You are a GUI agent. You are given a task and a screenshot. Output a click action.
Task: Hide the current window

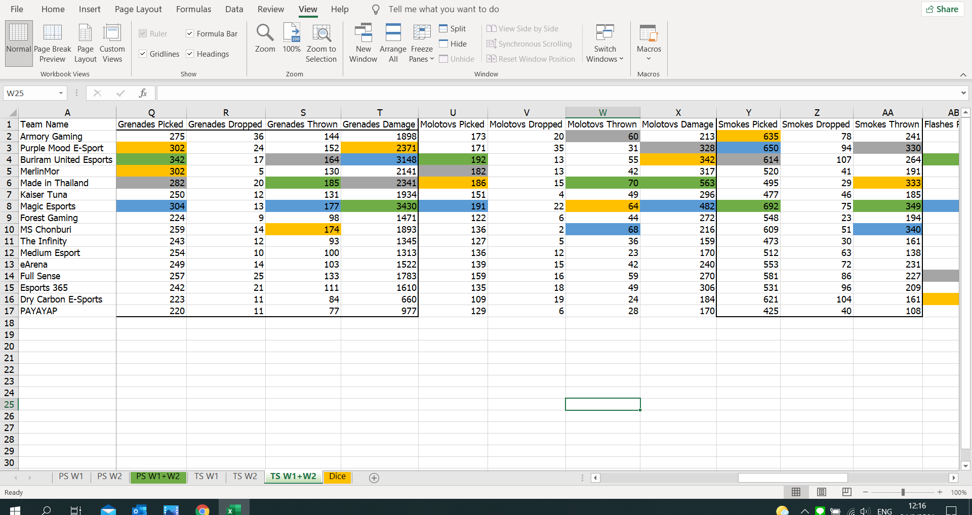tap(453, 44)
